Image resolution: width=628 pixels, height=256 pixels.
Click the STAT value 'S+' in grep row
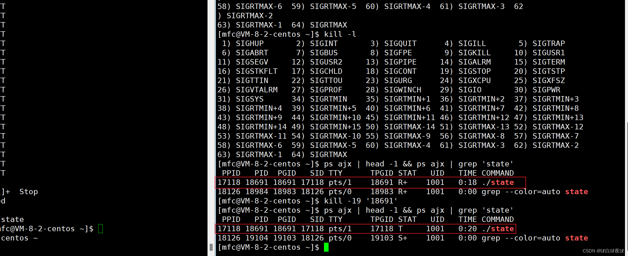(403, 238)
